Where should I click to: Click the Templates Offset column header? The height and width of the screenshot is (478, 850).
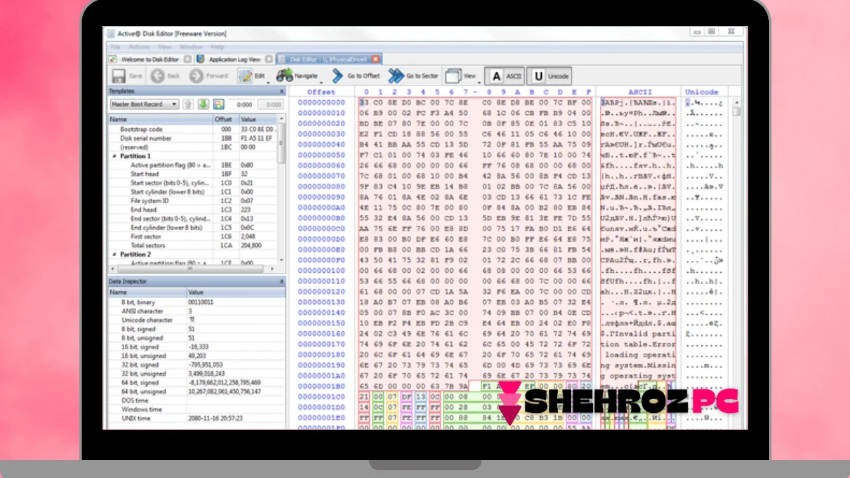pos(224,119)
